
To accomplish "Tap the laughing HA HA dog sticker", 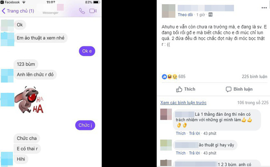I will pyautogui.click(x=29, y=100).
